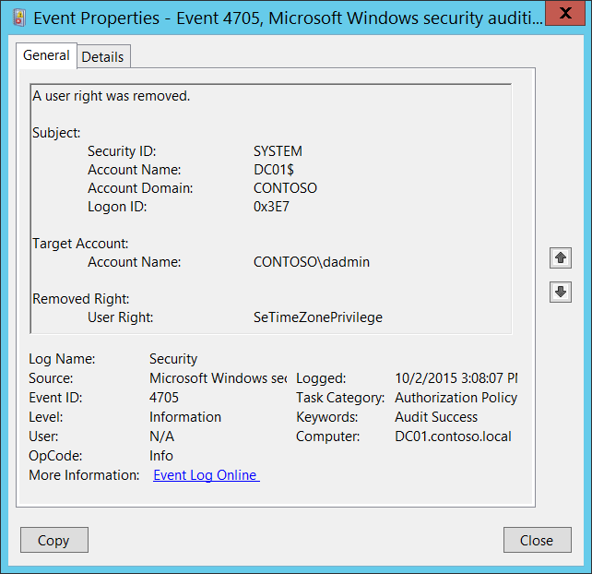Select the General tab
The image size is (592, 574).
(46, 55)
